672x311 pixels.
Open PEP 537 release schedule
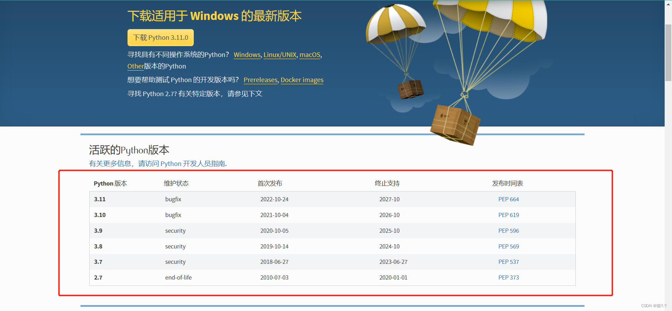pyautogui.click(x=509, y=262)
